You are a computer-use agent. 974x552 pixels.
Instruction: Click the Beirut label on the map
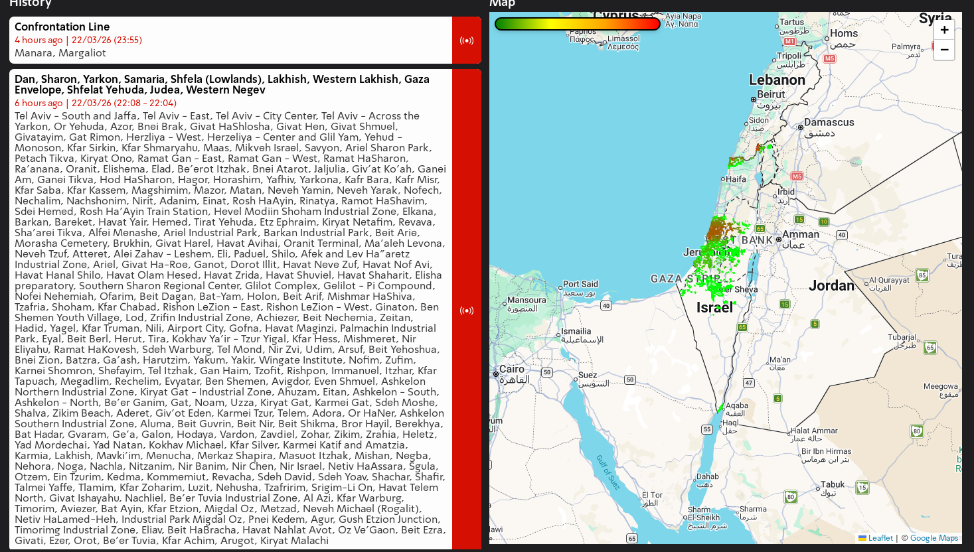click(770, 100)
